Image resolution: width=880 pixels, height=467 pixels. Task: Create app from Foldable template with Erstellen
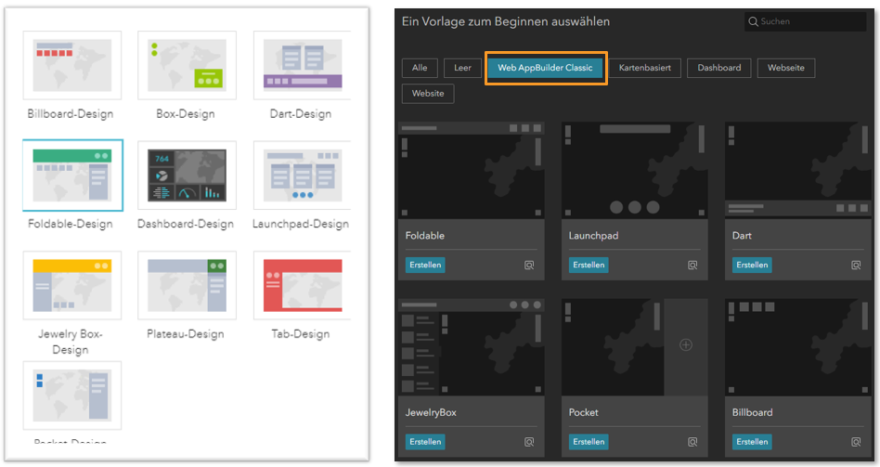(425, 265)
